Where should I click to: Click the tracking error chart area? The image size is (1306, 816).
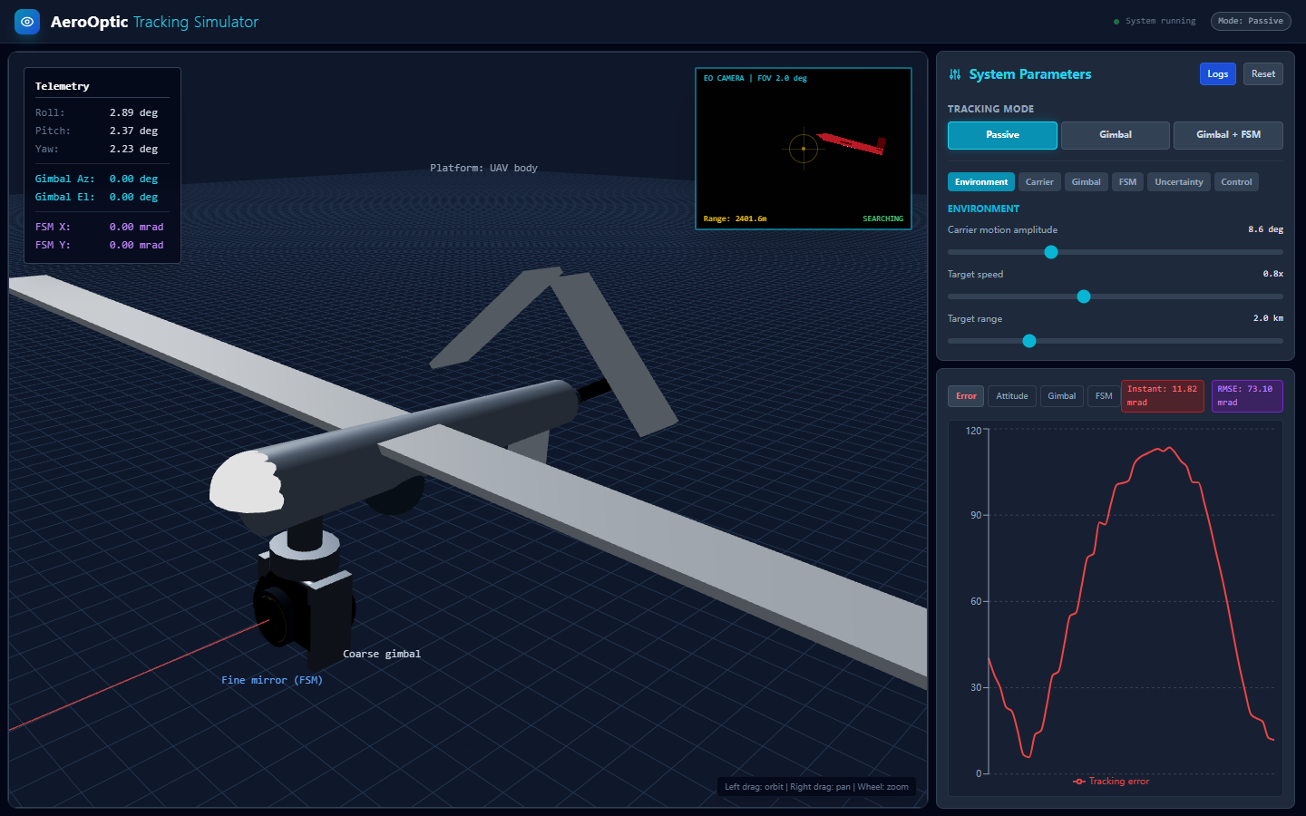click(1116, 607)
